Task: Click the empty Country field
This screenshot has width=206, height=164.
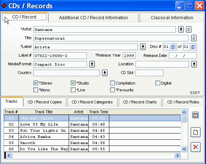Action: (66, 73)
